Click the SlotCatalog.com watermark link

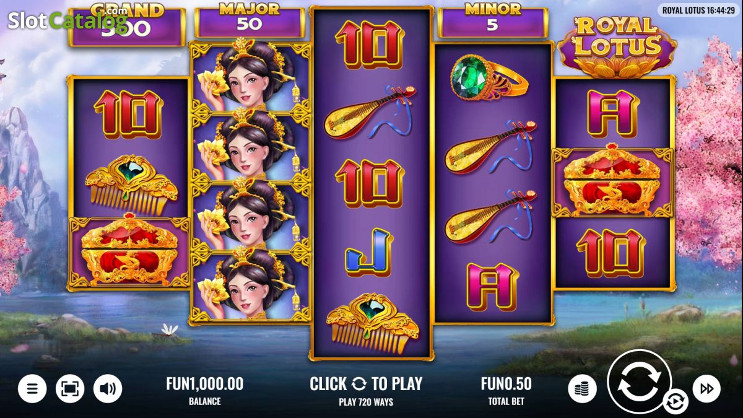67,20
